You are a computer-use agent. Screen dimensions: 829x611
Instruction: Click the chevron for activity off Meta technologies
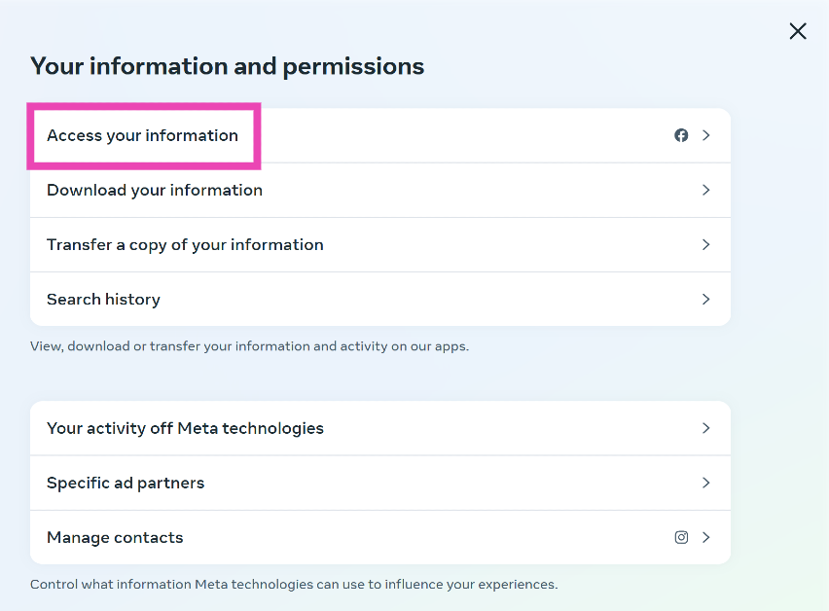(706, 428)
